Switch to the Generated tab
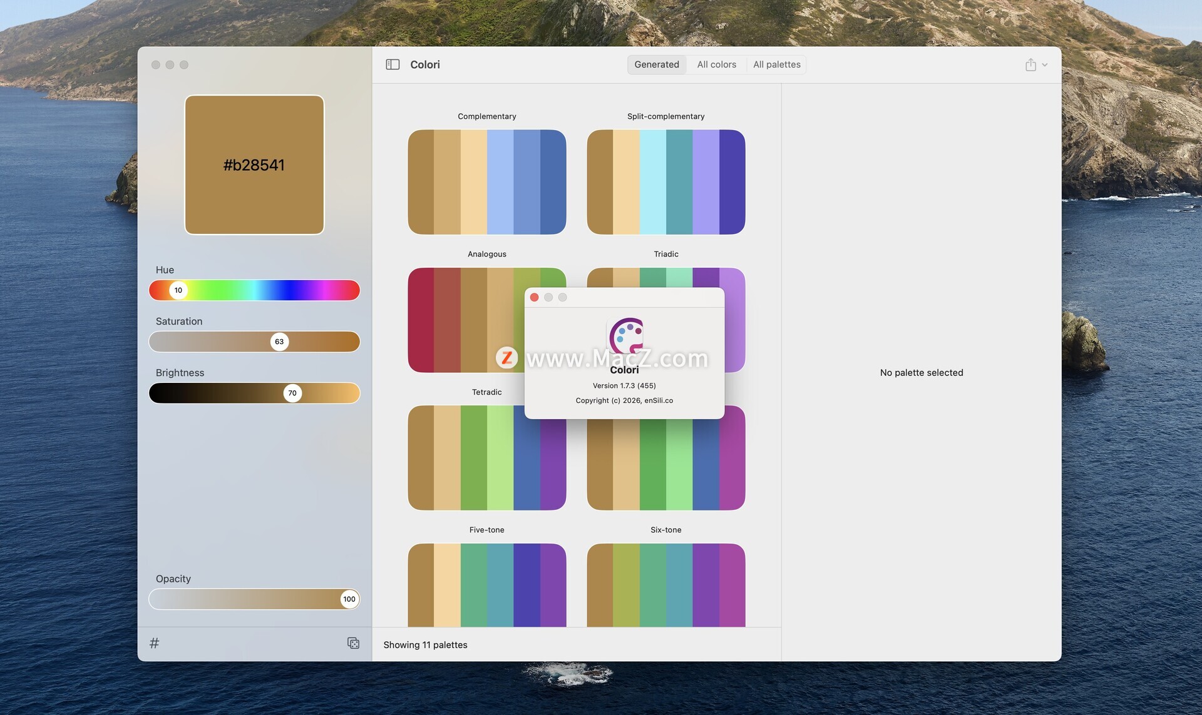Screen dimensions: 1202x715 coord(656,64)
